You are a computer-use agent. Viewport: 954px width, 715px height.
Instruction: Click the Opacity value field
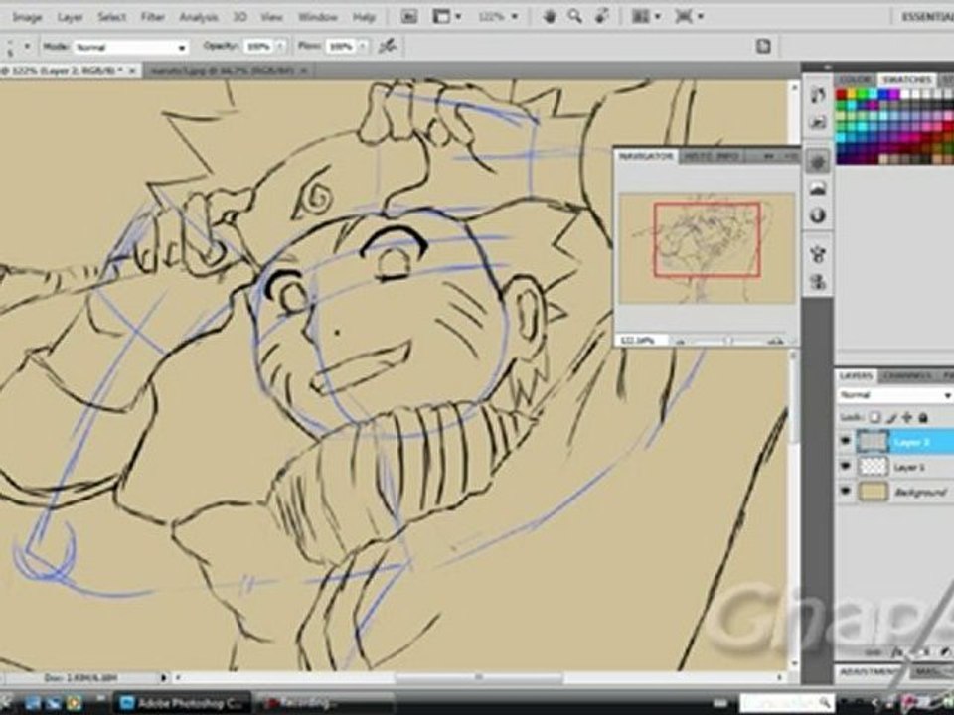[x=258, y=47]
